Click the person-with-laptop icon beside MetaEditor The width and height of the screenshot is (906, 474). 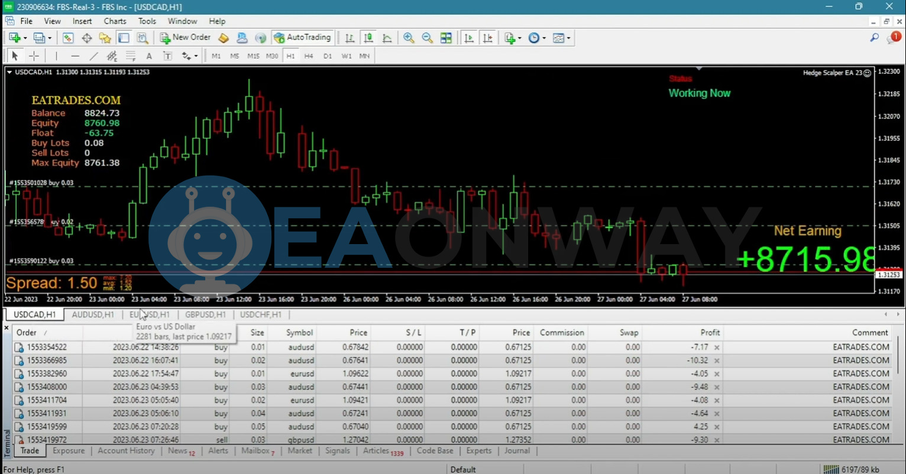pos(242,38)
